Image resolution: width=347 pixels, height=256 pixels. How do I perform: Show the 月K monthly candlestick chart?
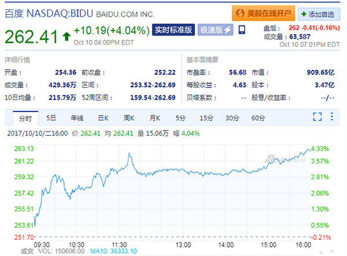click(x=154, y=118)
